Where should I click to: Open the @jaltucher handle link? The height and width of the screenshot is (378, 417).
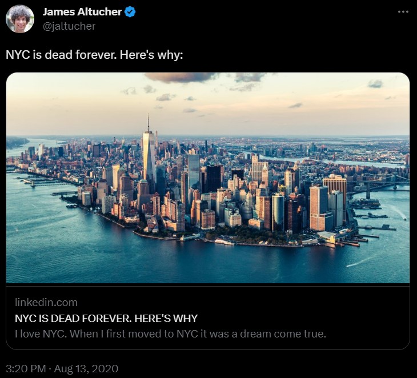(x=69, y=26)
